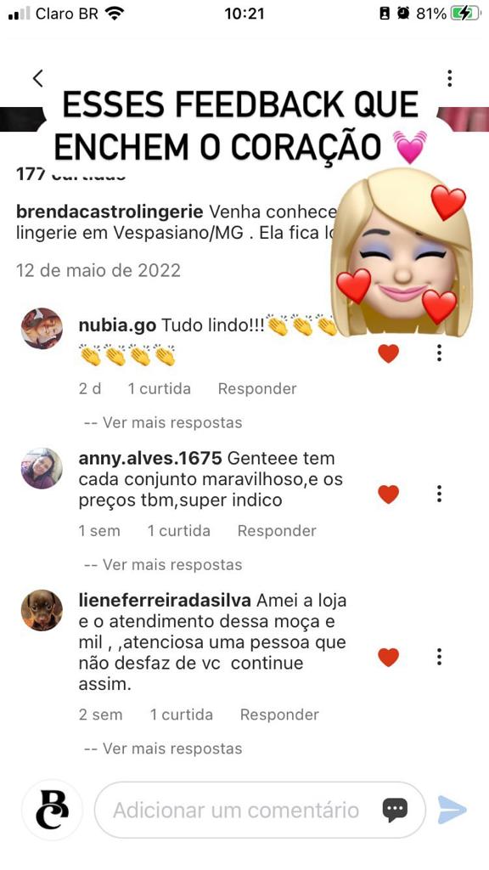Open options menu for nubia.go's comment
The width and height of the screenshot is (489, 870).
point(439,353)
